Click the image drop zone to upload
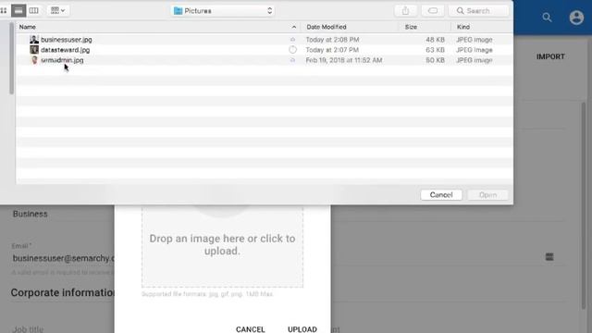This screenshot has width=592, height=333. [222, 246]
